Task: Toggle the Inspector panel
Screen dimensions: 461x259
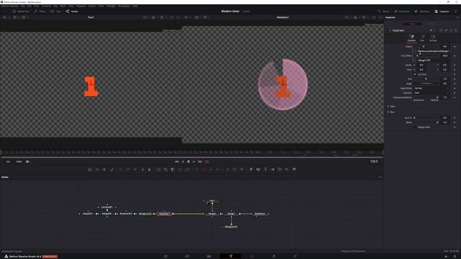Action: click(x=442, y=12)
